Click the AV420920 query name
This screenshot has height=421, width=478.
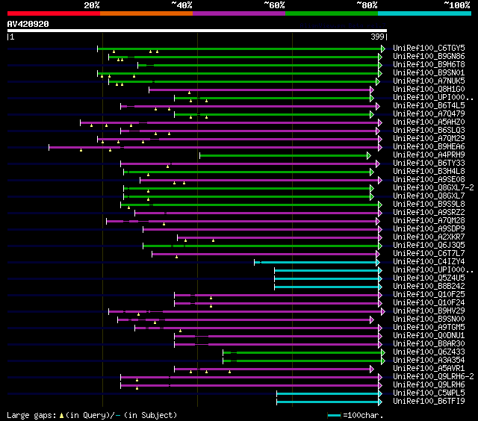point(28,24)
